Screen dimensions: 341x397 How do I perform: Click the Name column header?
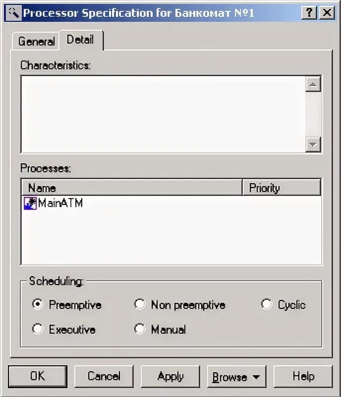pos(132,188)
